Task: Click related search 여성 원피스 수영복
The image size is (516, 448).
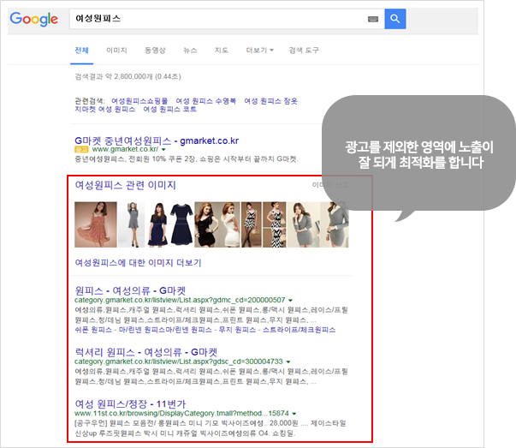Action: [x=206, y=101]
